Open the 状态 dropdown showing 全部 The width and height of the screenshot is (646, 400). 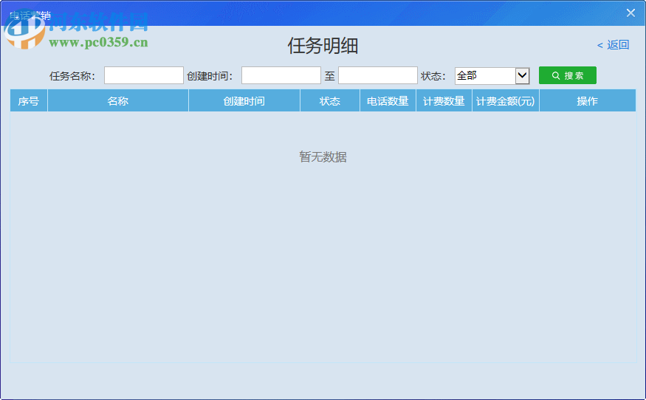492,76
